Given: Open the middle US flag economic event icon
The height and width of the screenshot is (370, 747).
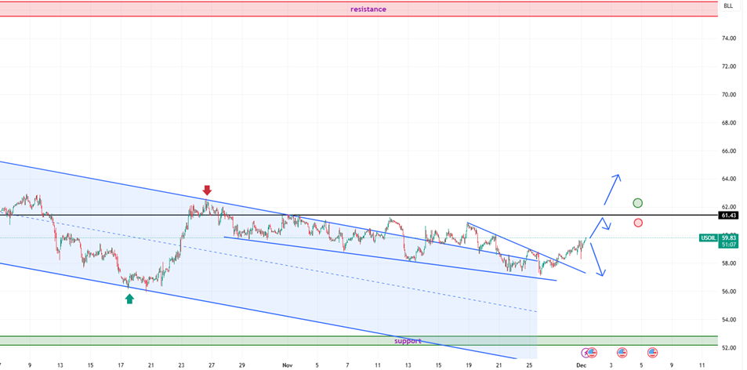Looking at the screenshot, I should pyautogui.click(x=622, y=353).
